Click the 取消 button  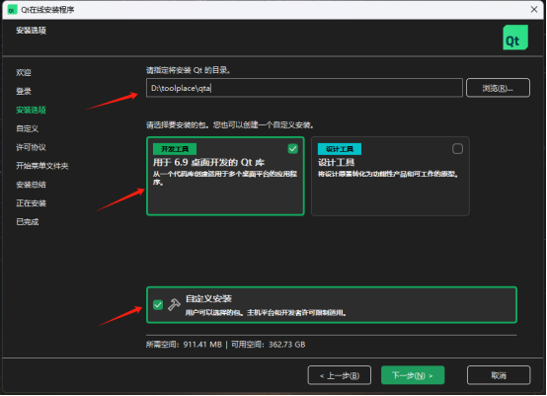(499, 375)
